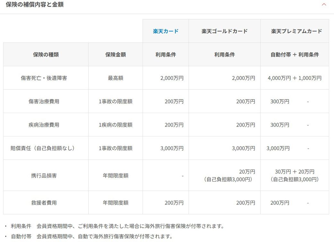Click the 救援者費用 row label
Image resolution: width=334 pixels, height=242 pixels.
point(45,203)
